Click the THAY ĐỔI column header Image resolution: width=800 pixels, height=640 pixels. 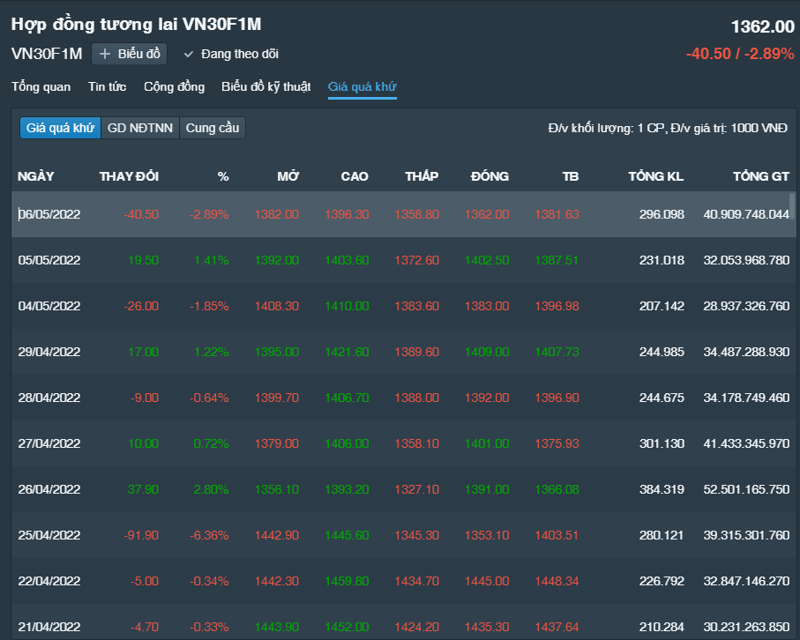[x=129, y=176]
